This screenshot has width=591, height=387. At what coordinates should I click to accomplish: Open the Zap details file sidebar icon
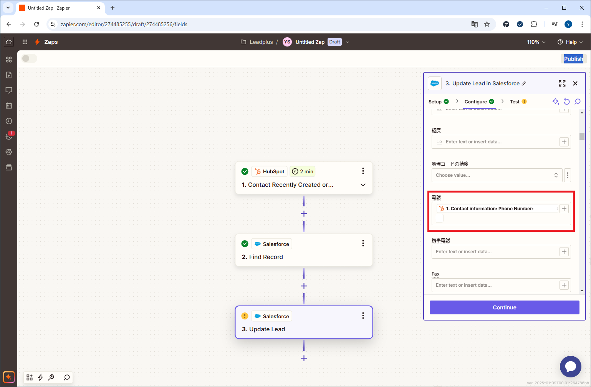point(9,75)
